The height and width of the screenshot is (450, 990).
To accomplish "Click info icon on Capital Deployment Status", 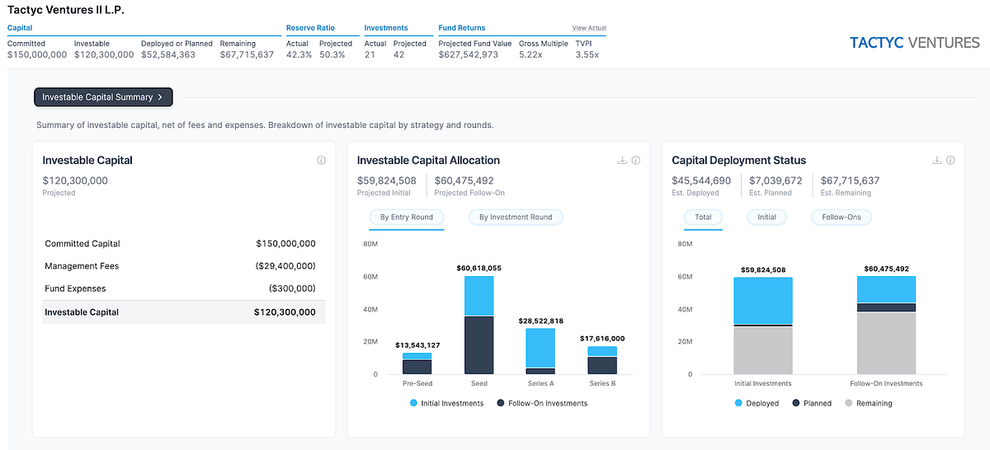I will click(951, 161).
